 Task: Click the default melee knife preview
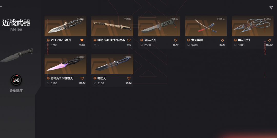pyautogui.click(x=16, y=55)
